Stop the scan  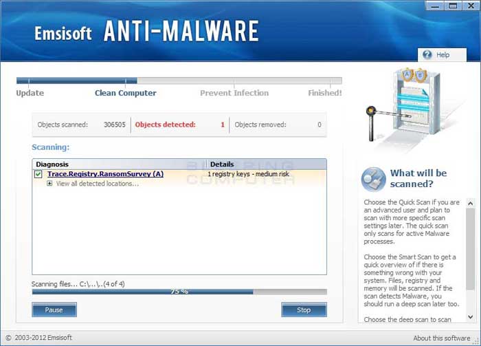(304, 310)
